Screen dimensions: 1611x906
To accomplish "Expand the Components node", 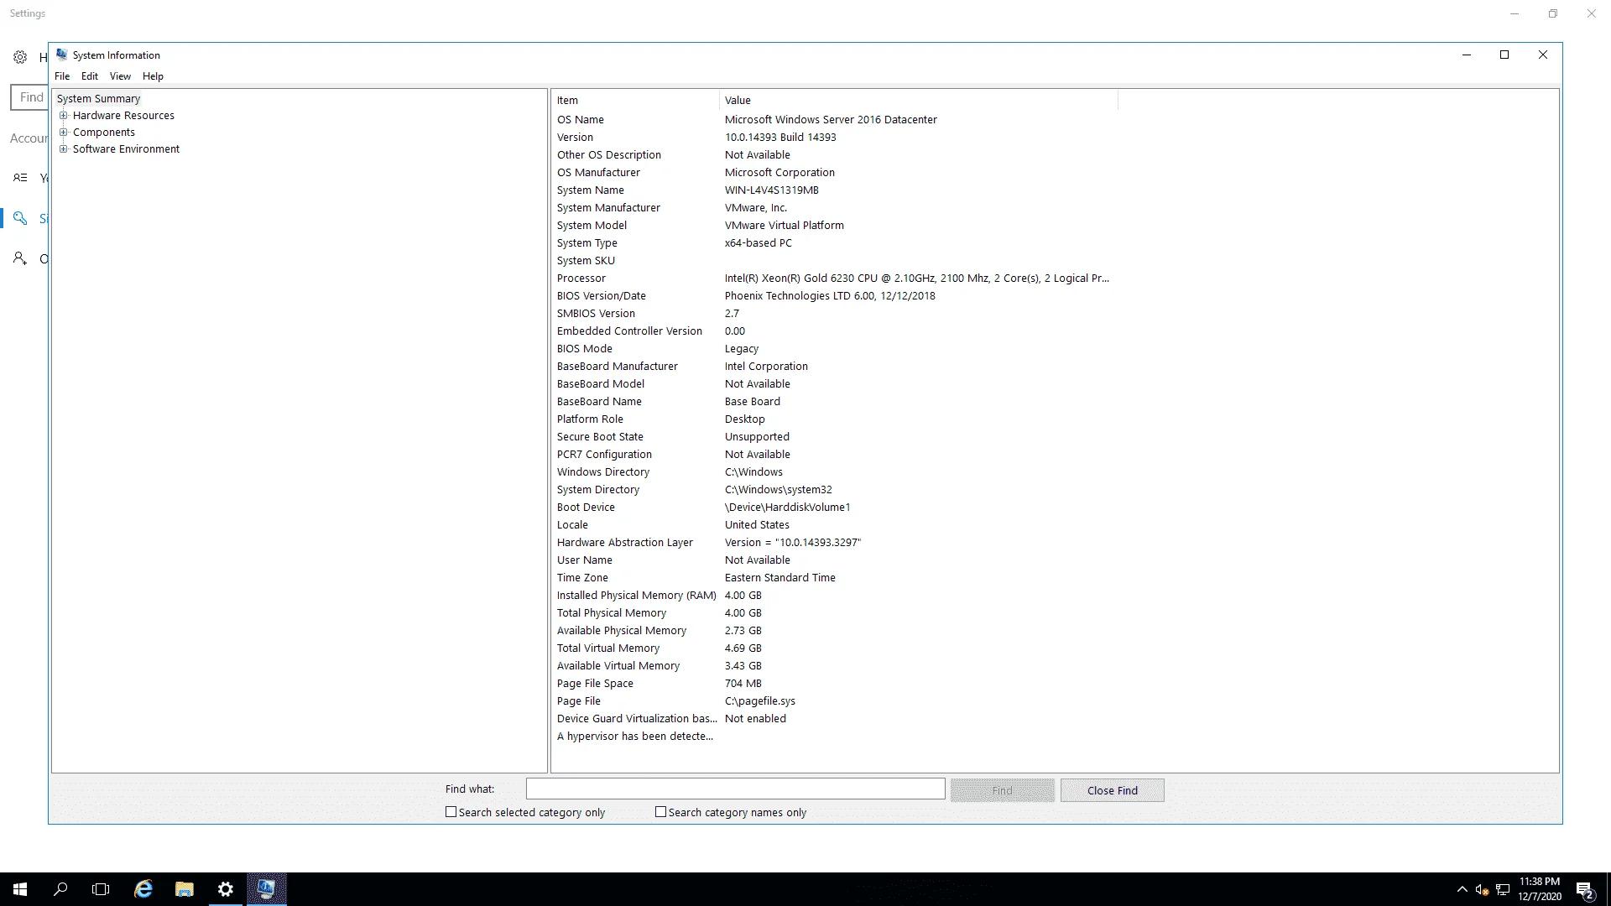I will click(x=63, y=133).
